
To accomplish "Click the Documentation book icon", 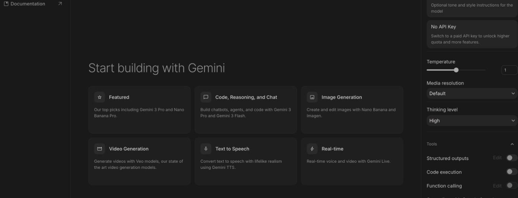I will [x=6, y=4].
